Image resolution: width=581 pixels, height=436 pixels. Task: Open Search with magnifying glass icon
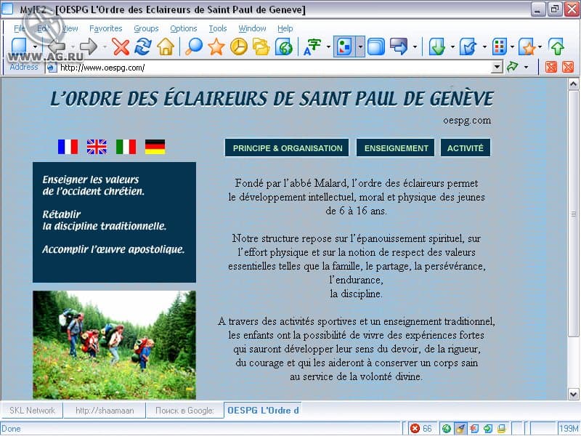coord(194,47)
